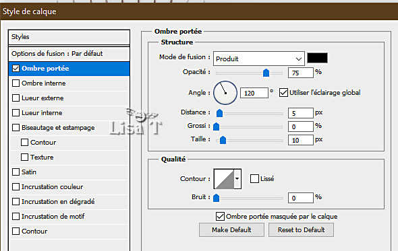Image resolution: width=398 pixels, height=251 pixels.
Task: Open Incrustation de motif settings row
Action: 69,216
